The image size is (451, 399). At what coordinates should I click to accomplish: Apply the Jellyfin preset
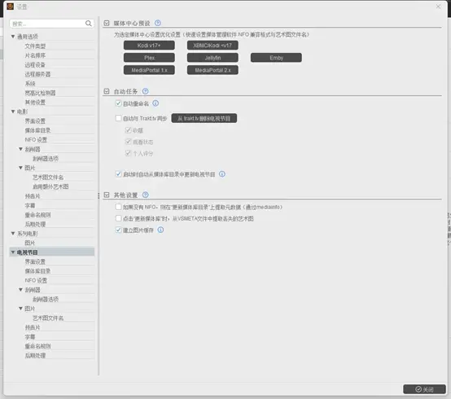212,58
